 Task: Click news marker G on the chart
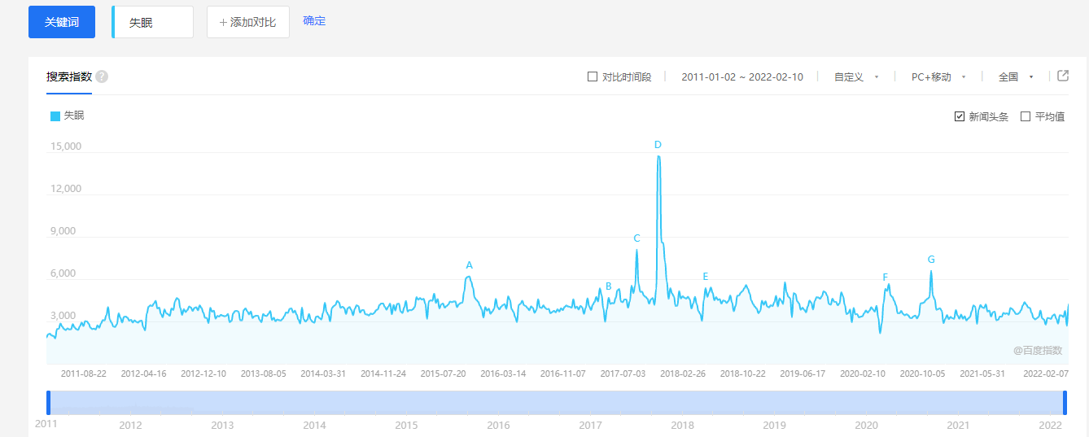coord(931,260)
